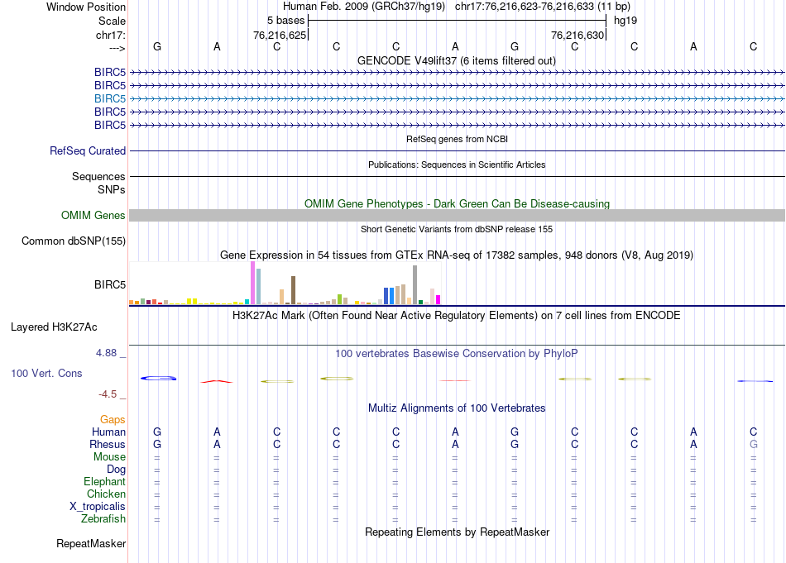Select the Mouse species row label
The height and width of the screenshot is (563, 786).
(x=109, y=457)
